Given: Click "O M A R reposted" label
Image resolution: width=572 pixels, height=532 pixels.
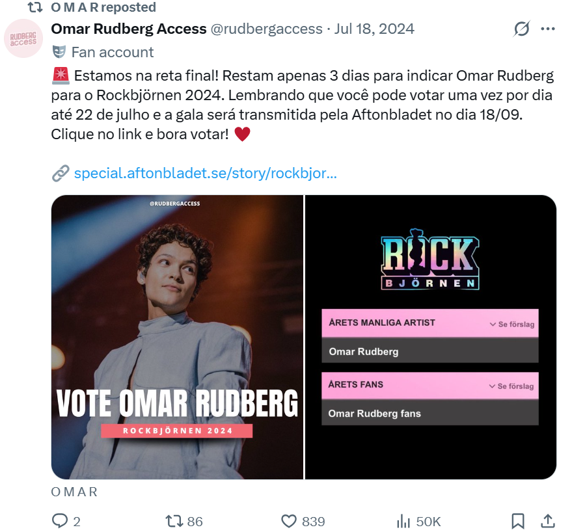Looking at the screenshot, I should (x=103, y=8).
